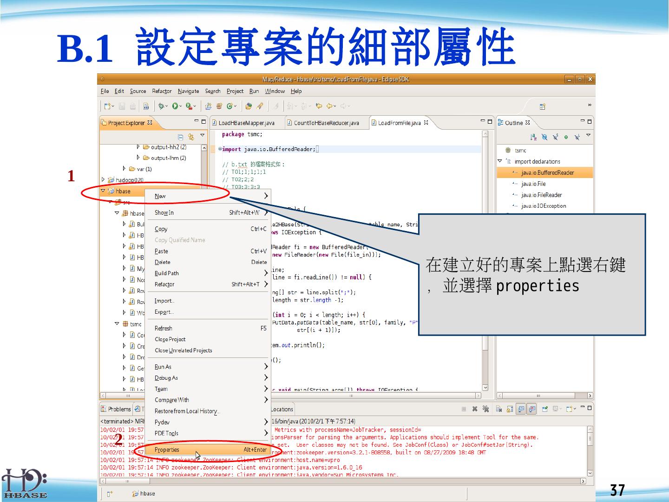Switch to the LoadHBaseMapper.java tab
The height and width of the screenshot is (502, 669).
pos(246,123)
